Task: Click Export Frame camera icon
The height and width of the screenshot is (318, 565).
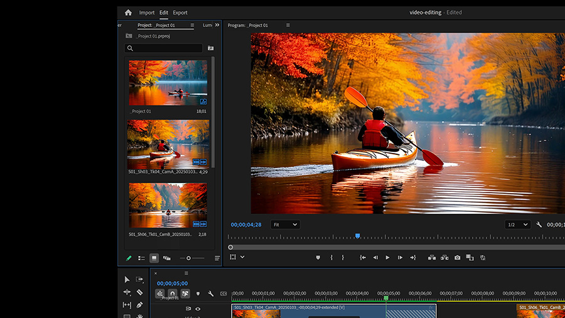Action: (457, 257)
